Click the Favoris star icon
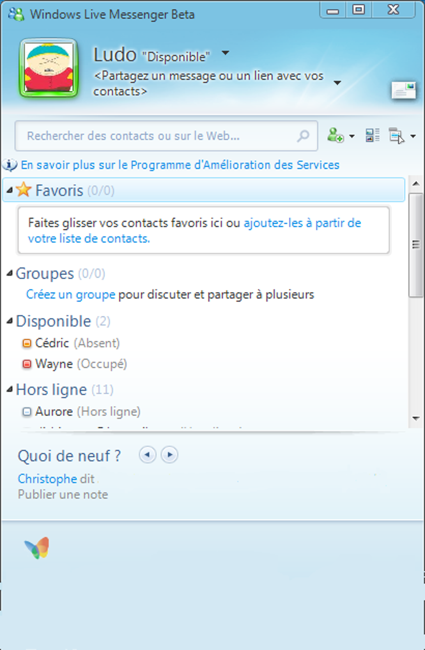The height and width of the screenshot is (650, 425). [24, 190]
